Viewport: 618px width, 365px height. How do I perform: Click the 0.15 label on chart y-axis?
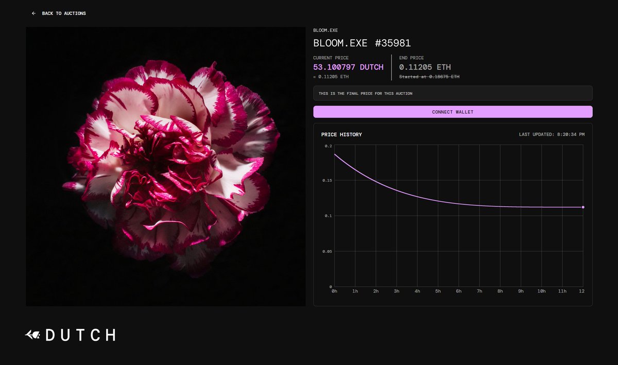click(326, 181)
